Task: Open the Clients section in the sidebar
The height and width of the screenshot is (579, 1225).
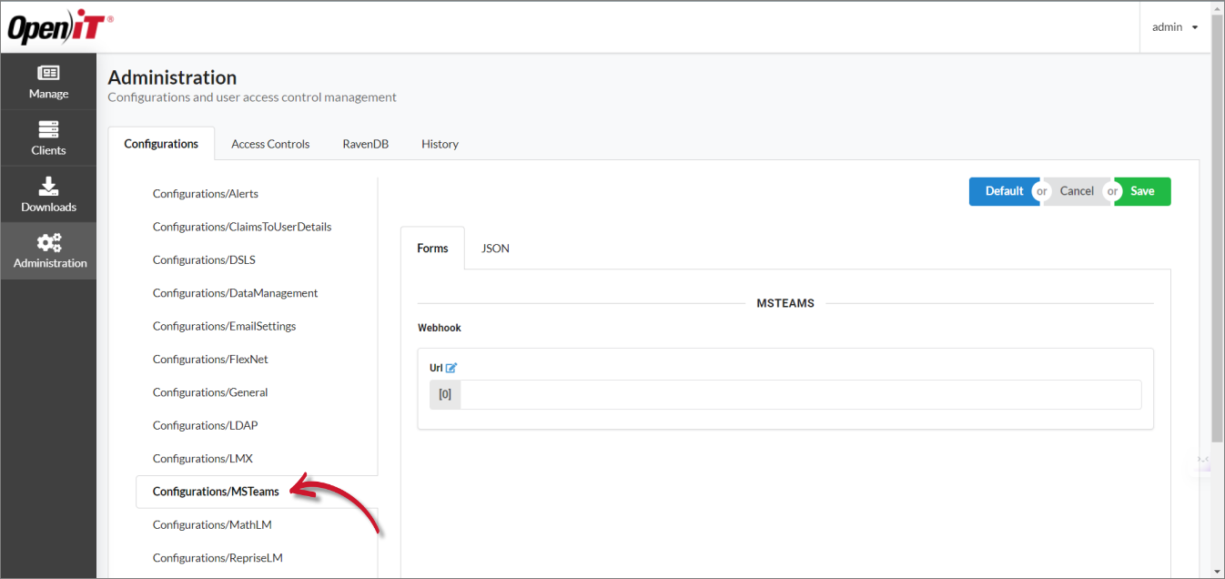Action: (48, 138)
